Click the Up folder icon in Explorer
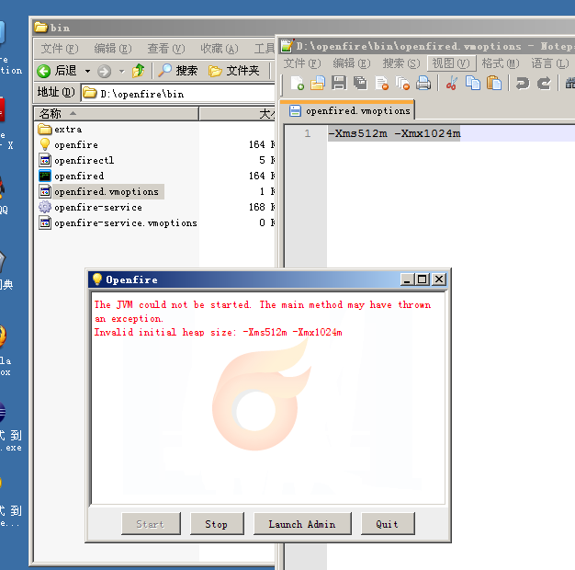 click(139, 71)
